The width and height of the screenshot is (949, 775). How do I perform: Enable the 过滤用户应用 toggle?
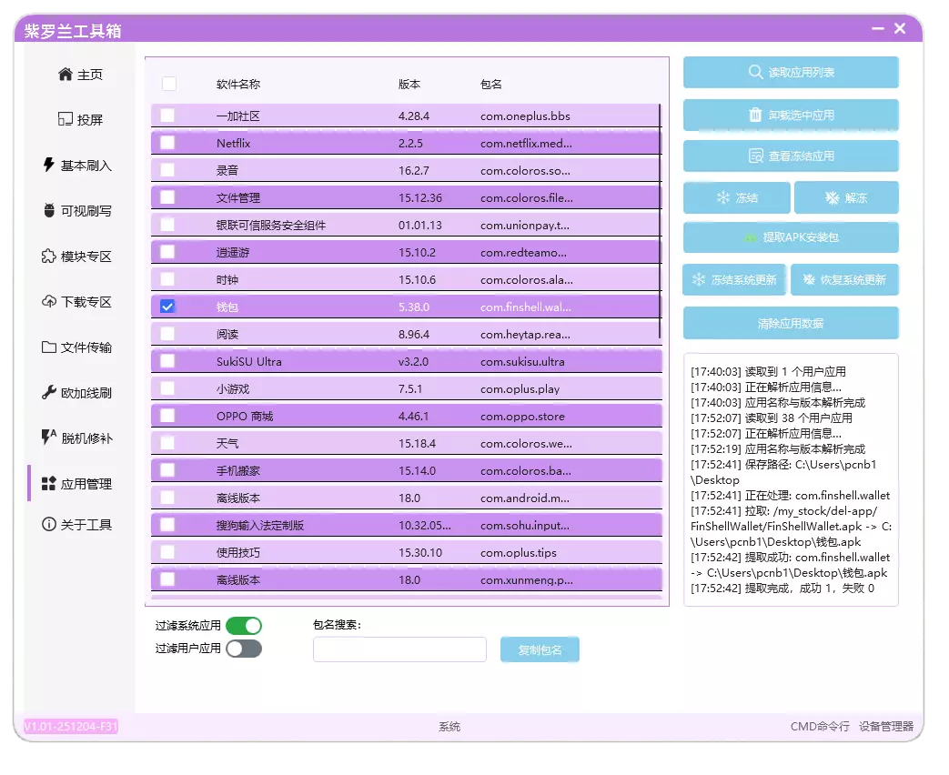click(245, 649)
